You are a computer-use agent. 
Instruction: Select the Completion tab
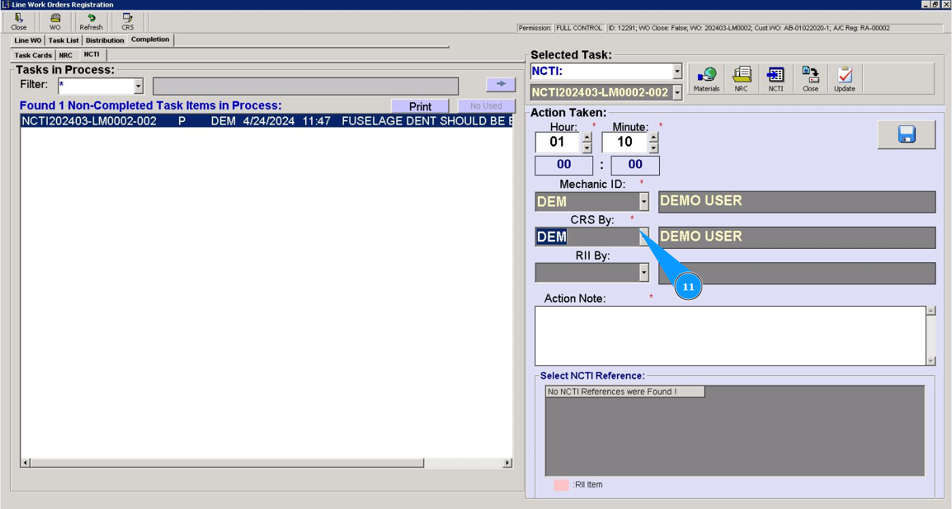(150, 40)
